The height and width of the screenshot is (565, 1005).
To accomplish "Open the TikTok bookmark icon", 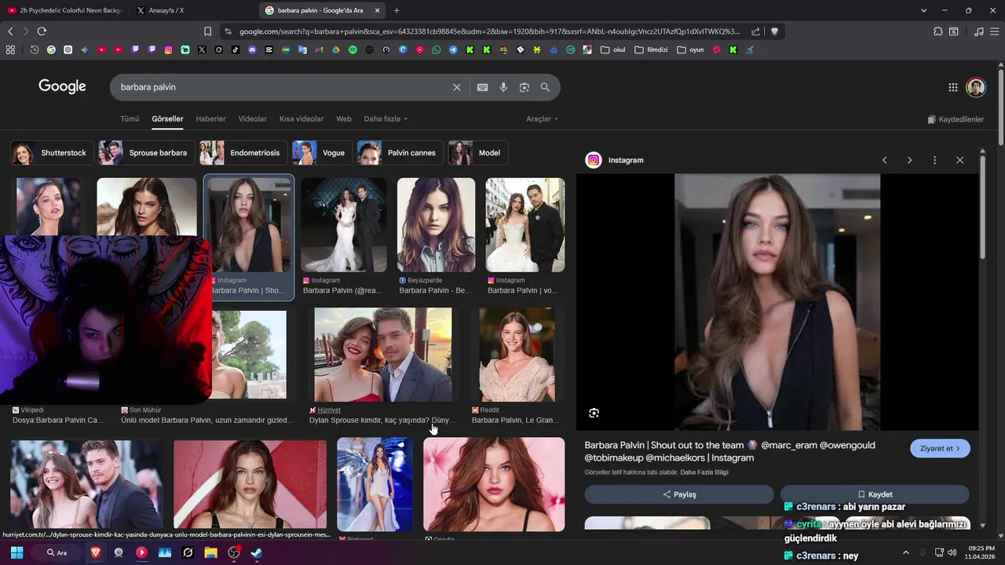I will point(235,49).
